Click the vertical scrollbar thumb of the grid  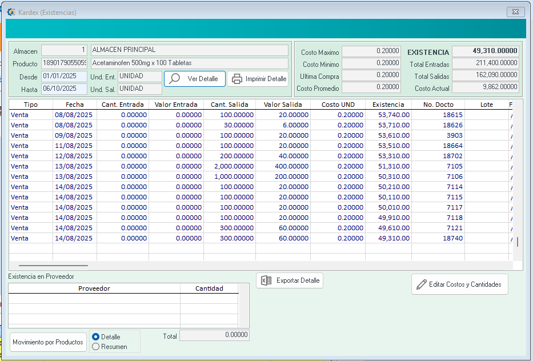point(518,242)
